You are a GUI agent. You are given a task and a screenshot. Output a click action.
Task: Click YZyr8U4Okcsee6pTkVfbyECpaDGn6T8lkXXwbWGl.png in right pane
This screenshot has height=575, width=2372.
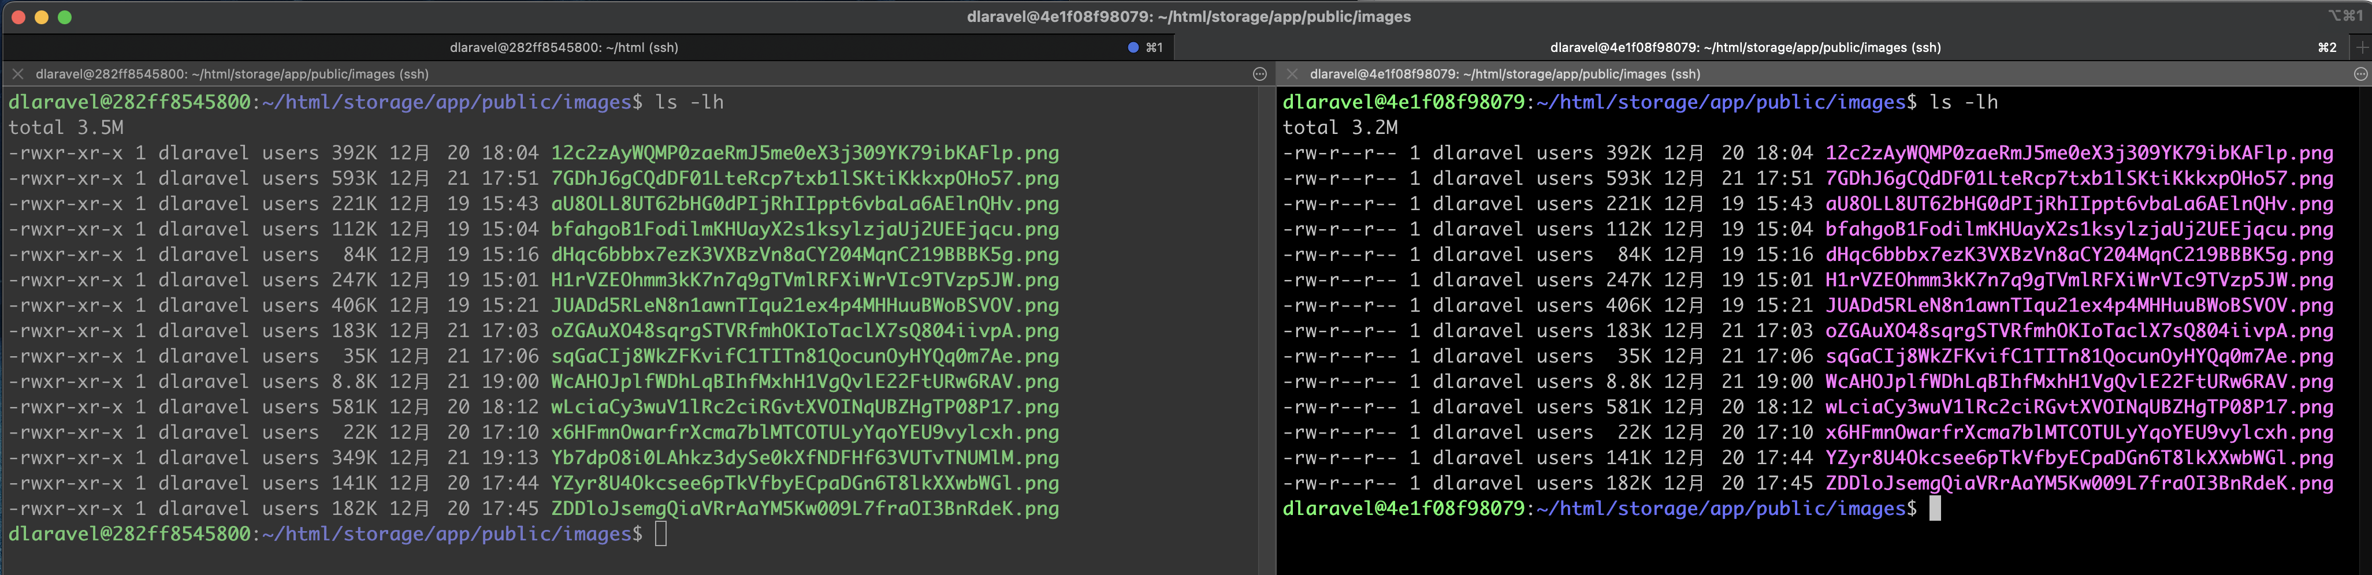[2079, 457]
